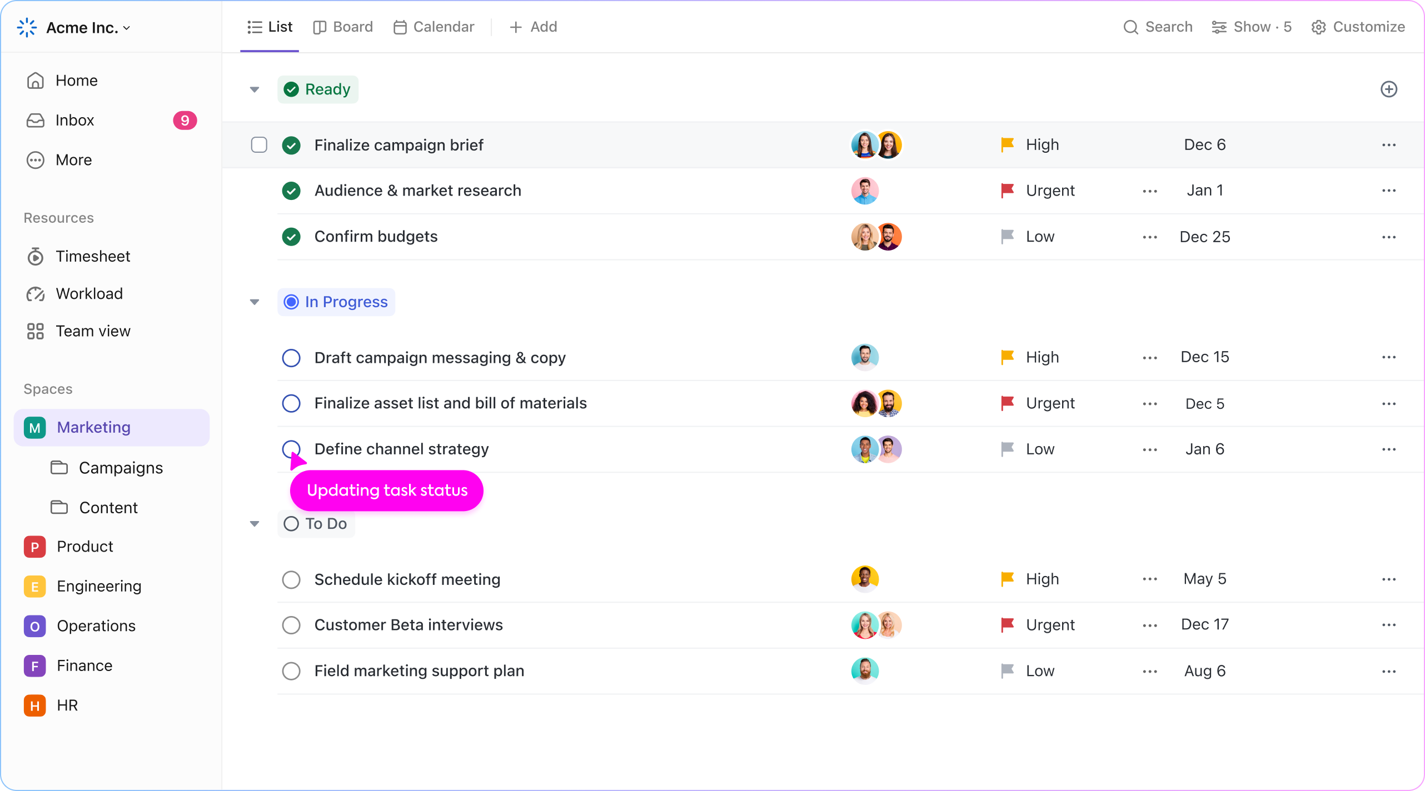Collapse the To Do section
Image resolution: width=1425 pixels, height=791 pixels.
coord(256,523)
